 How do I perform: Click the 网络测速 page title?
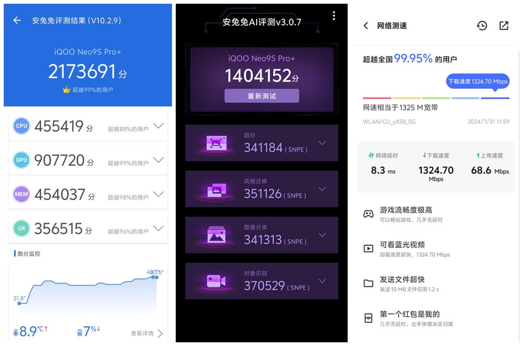(392, 26)
